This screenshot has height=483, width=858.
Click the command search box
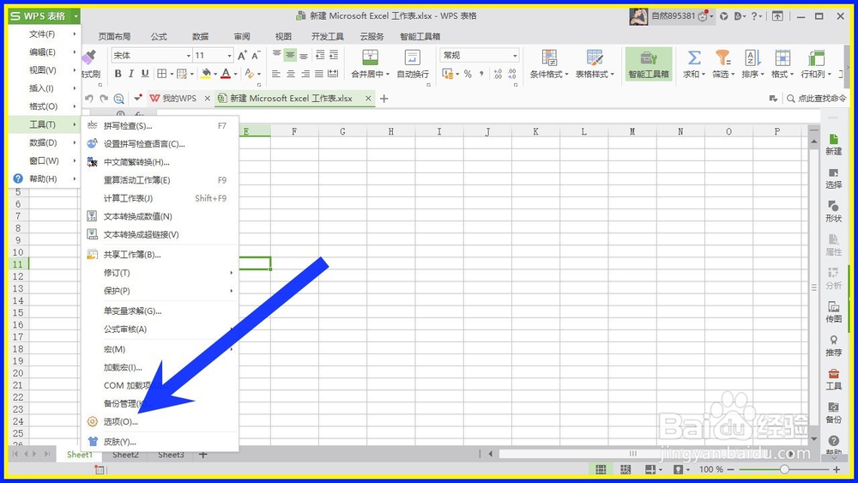(817, 99)
